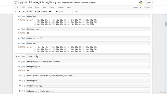Open the Edit menu
Image resolution: width=167 pixels, height=94 pixels.
click(23, 7)
